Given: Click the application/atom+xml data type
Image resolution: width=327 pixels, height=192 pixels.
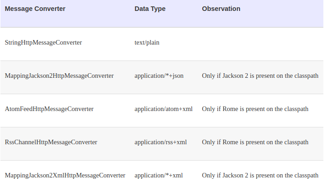Looking at the screenshot, I should pyautogui.click(x=163, y=109).
